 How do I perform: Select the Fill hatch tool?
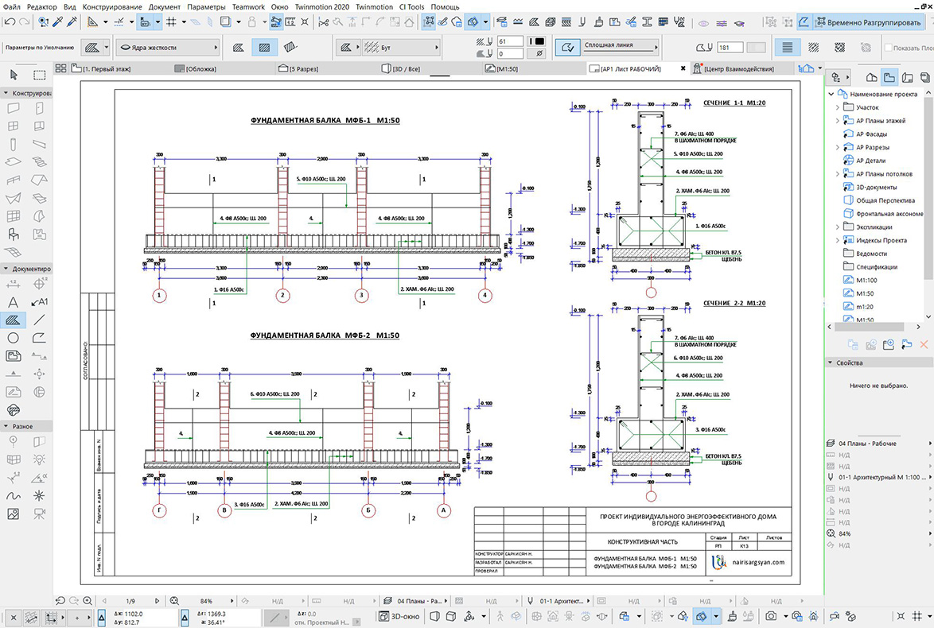pos(13,320)
